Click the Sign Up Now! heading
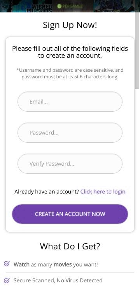The height and width of the screenshot is (287, 140). tap(70, 25)
